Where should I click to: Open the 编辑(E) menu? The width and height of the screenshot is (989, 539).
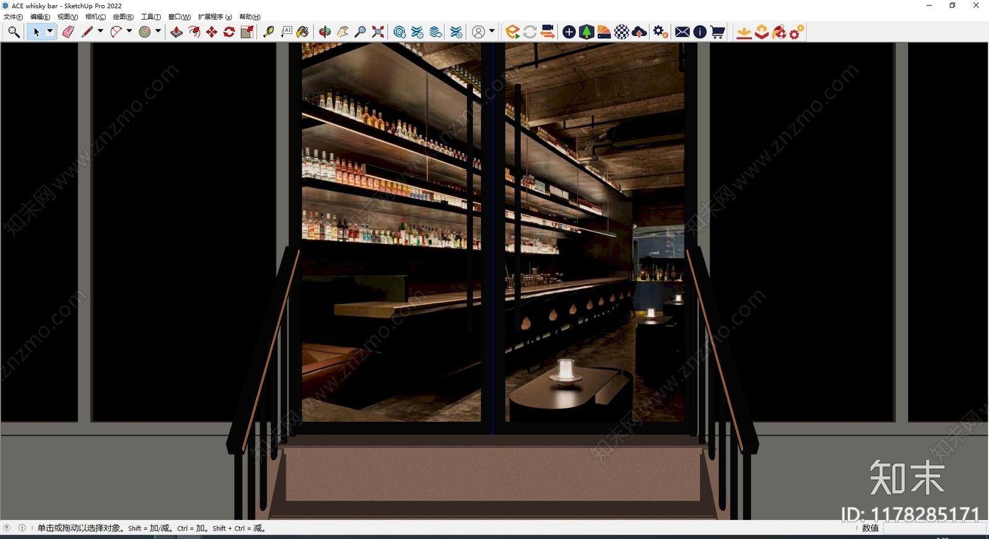pos(40,17)
